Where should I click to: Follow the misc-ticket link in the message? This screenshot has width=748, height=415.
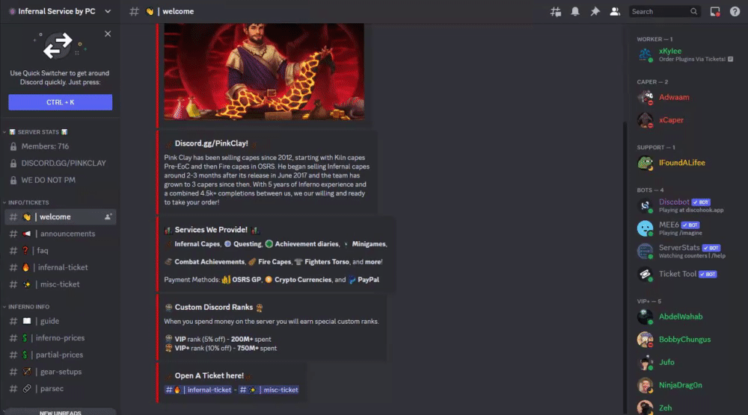coord(269,390)
